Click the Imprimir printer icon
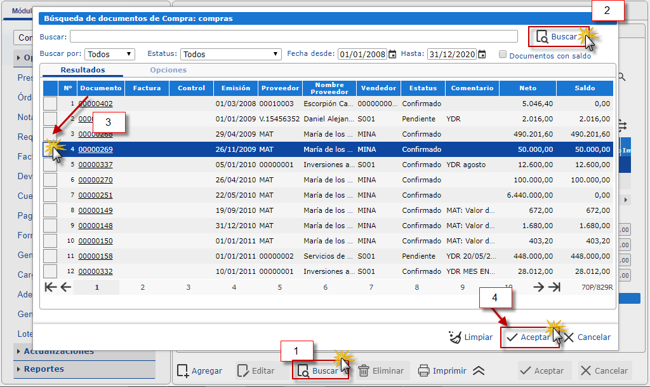The height and width of the screenshot is (387, 650). (x=423, y=370)
